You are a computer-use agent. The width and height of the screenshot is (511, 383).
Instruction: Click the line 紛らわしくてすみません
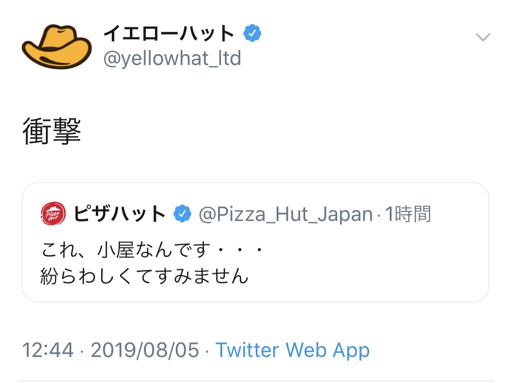pyautogui.click(x=144, y=276)
